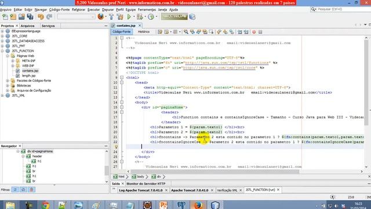Open the Refatorar menu
Viewport: 371px width, 209px height.
[78, 10]
